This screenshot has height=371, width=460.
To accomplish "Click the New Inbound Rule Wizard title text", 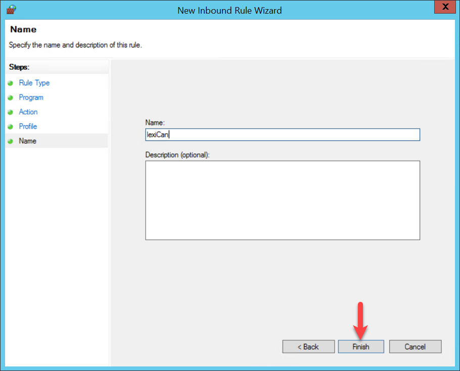I will coord(229,10).
